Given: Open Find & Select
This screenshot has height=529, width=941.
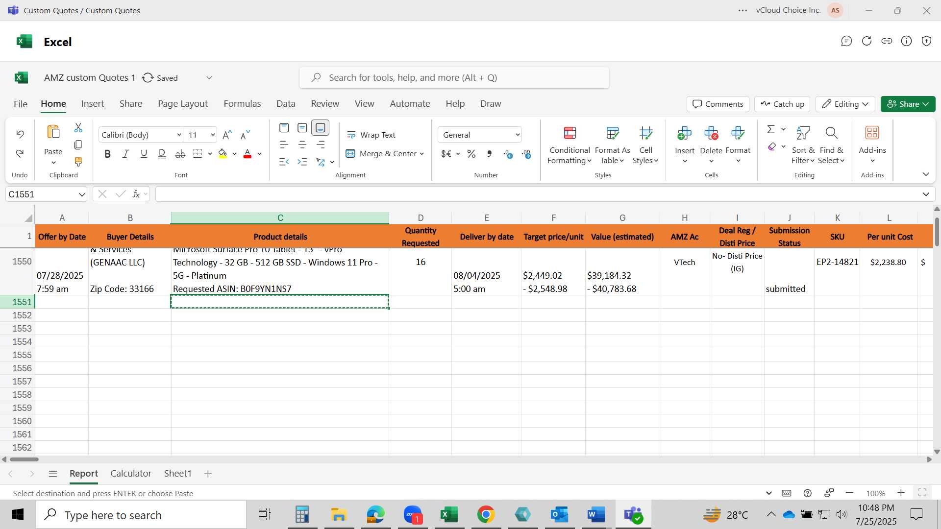Looking at the screenshot, I should [x=832, y=145].
